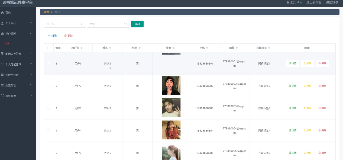
Task: Sort by the 手机 column arrows
Action: 207,48
